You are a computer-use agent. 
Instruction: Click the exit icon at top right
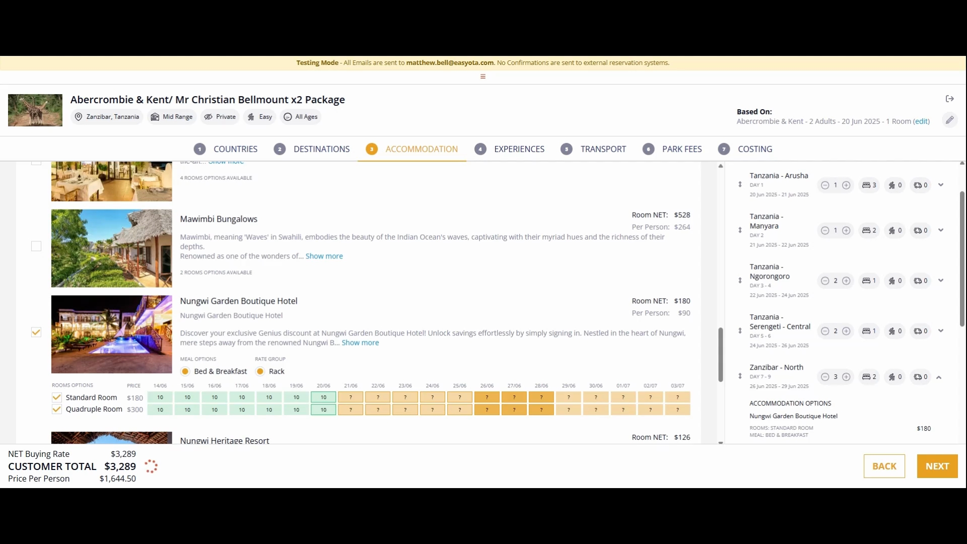click(x=949, y=99)
